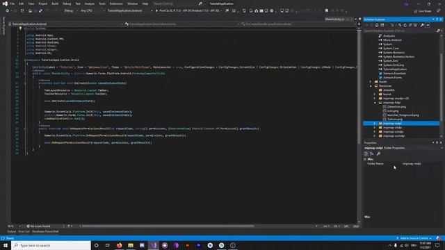The image size is (445, 250).
Task: Open the Edit menu
Action: tap(22, 3)
